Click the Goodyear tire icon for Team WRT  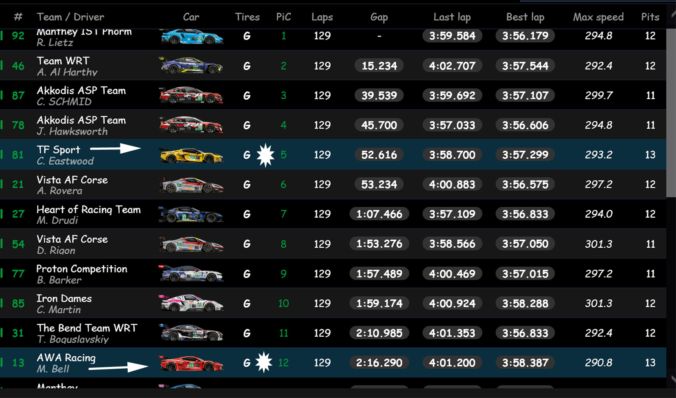click(x=247, y=66)
